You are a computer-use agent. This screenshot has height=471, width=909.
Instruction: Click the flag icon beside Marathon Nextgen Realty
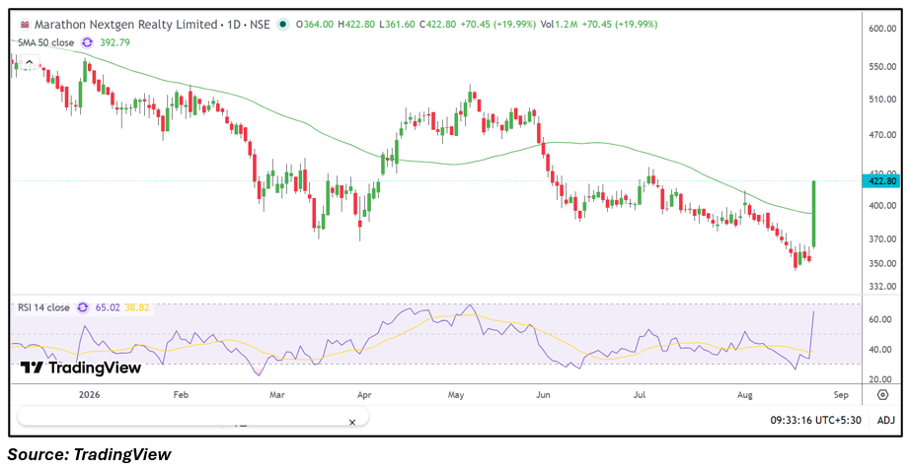25,25
